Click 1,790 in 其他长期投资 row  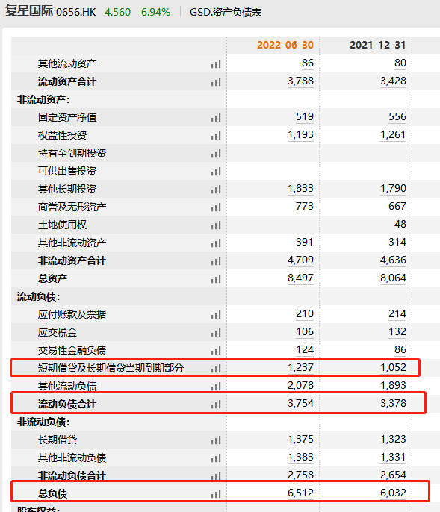tap(393, 189)
